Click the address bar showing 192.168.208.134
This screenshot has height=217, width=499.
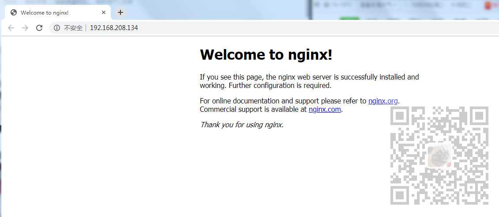(274, 28)
